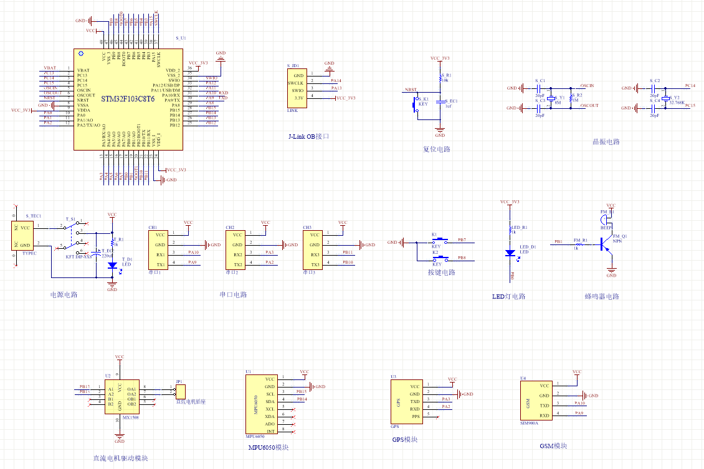Click the MPU6050模块 caption
Screen dimensions: 704x469
coord(269,447)
